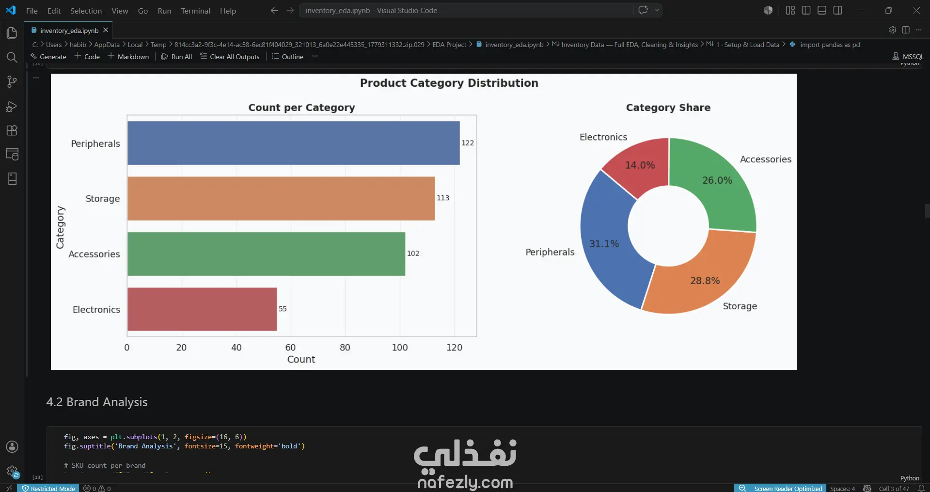Select the inventory_eda.ipynb tab
The width and height of the screenshot is (930, 492).
[69, 30]
